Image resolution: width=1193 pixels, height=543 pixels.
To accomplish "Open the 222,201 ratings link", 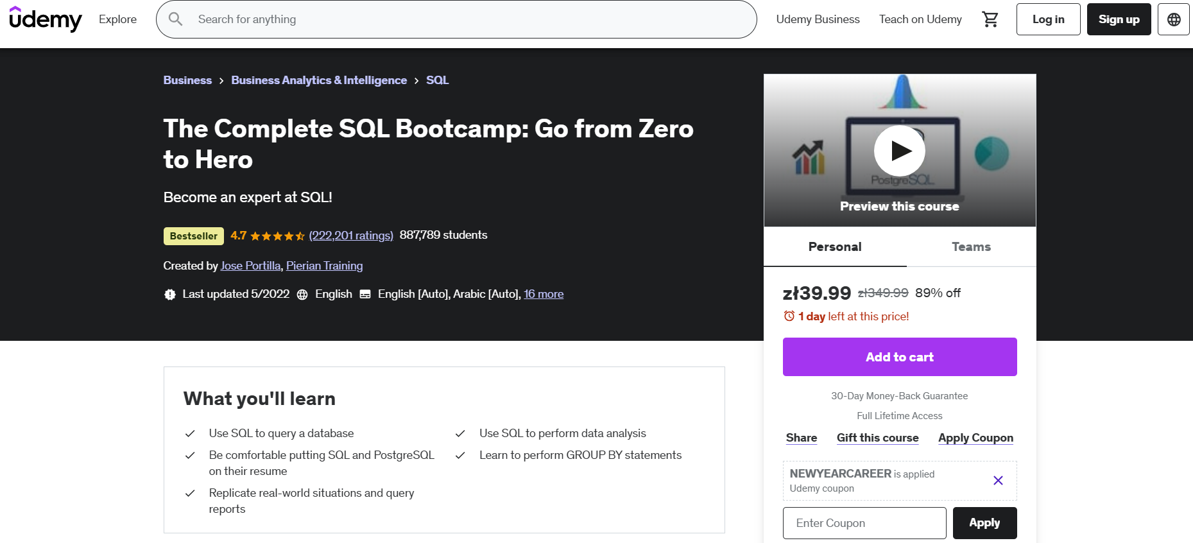I will tap(351, 236).
